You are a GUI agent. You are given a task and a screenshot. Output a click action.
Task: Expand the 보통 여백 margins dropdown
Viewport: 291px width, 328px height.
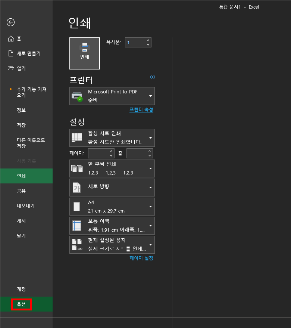point(112,226)
